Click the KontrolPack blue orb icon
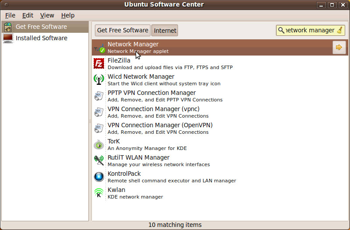 click(99, 177)
